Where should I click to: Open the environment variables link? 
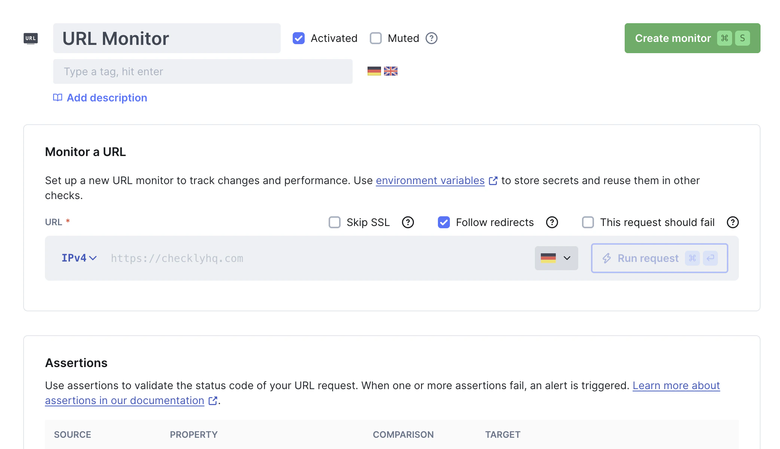click(430, 180)
